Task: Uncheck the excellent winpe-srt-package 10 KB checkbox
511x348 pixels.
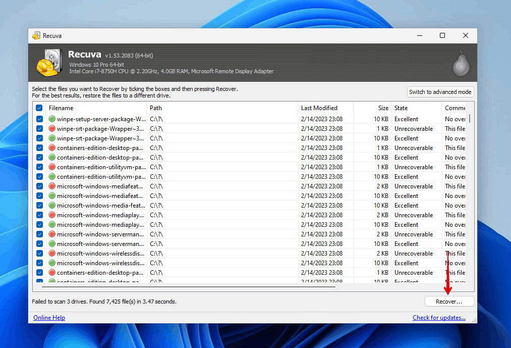Action: (39, 138)
